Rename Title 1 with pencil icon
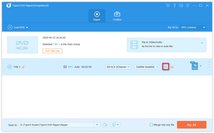 coord(23,67)
